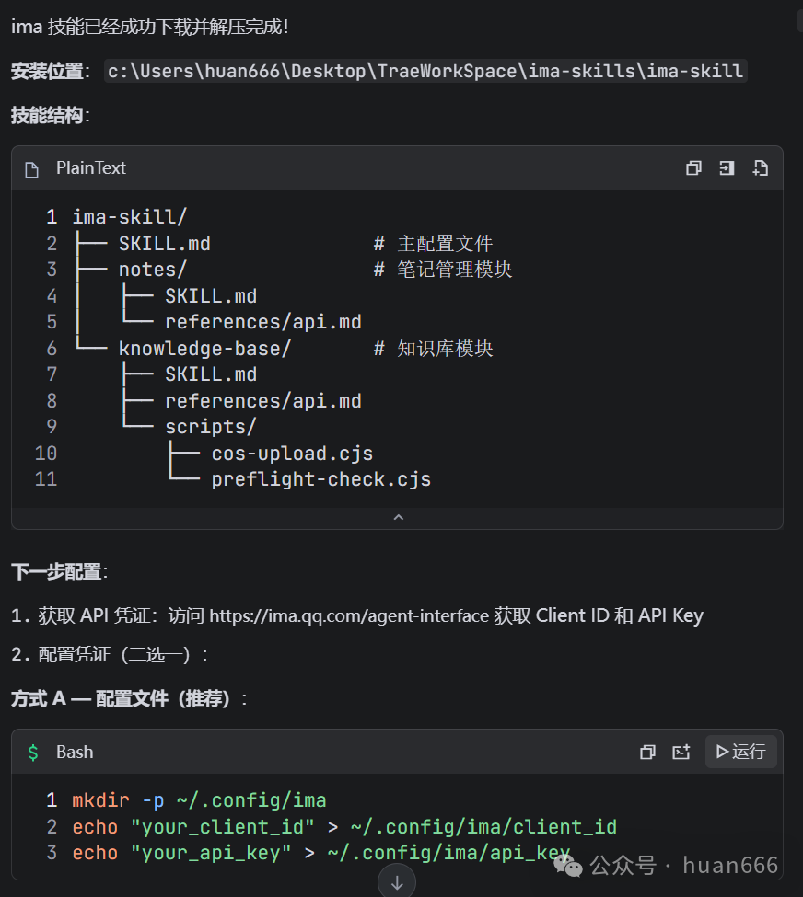Click the PlainText language label

[90, 168]
